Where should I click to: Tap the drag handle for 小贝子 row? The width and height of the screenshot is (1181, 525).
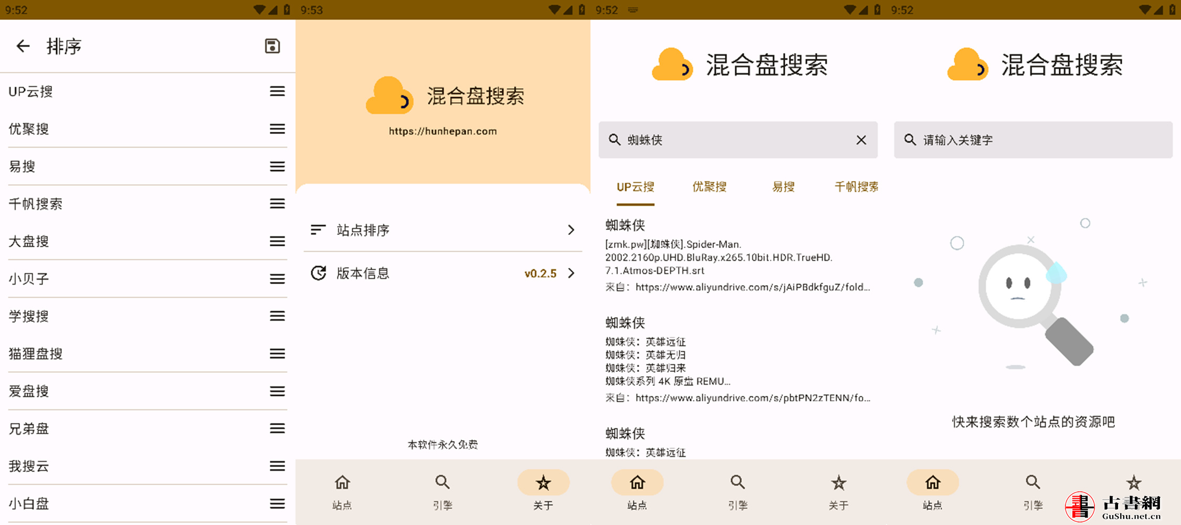click(x=278, y=279)
